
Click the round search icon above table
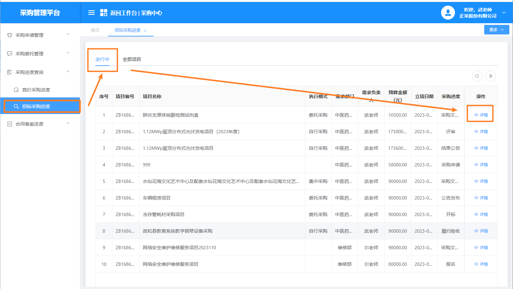(477, 76)
